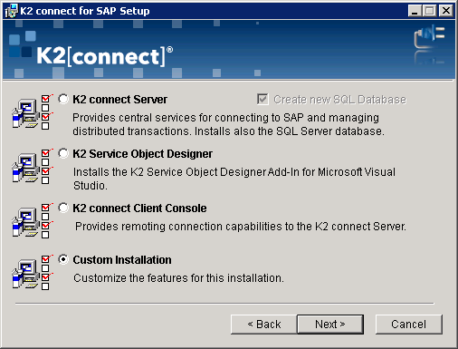The height and width of the screenshot is (349, 458).
Task: Toggle Create new SQL Database checkbox
Action: tap(262, 99)
